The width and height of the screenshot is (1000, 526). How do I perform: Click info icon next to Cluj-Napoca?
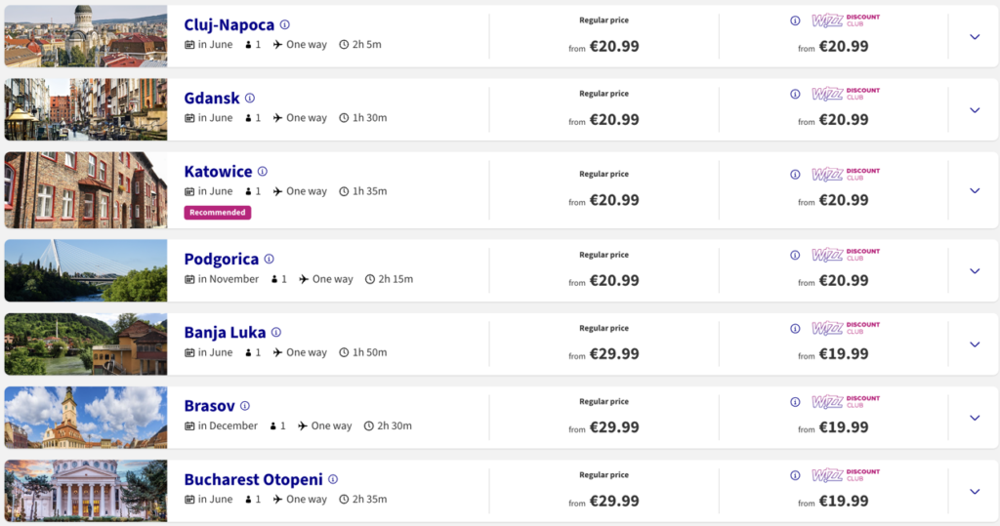[285, 25]
